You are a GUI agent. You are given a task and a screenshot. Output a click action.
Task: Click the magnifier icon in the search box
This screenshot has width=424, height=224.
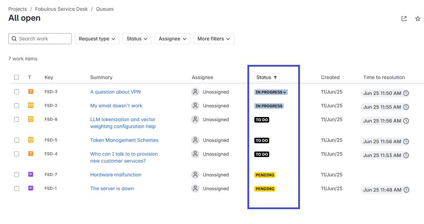coord(14,38)
